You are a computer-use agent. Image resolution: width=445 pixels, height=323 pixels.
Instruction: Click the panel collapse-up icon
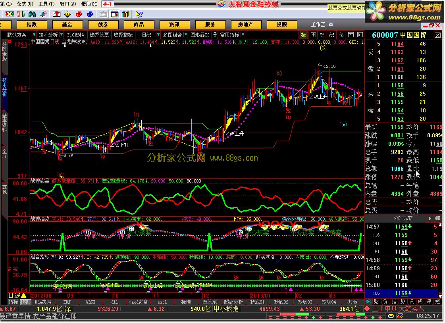(351, 35)
